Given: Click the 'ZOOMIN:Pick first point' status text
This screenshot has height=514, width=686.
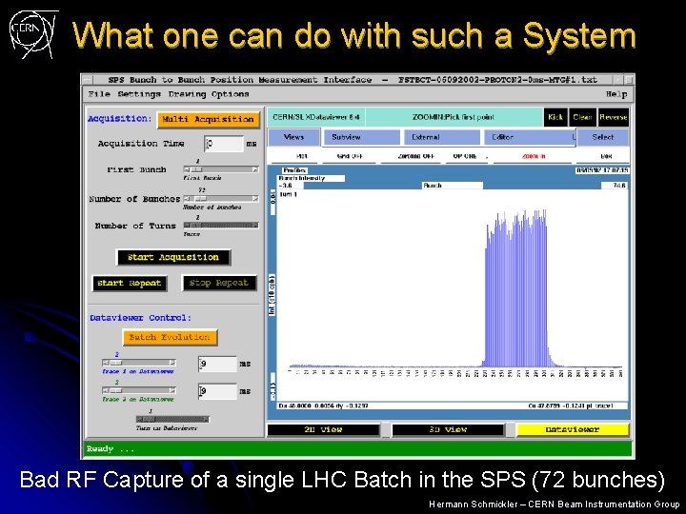Looking at the screenshot, I should click(x=454, y=117).
